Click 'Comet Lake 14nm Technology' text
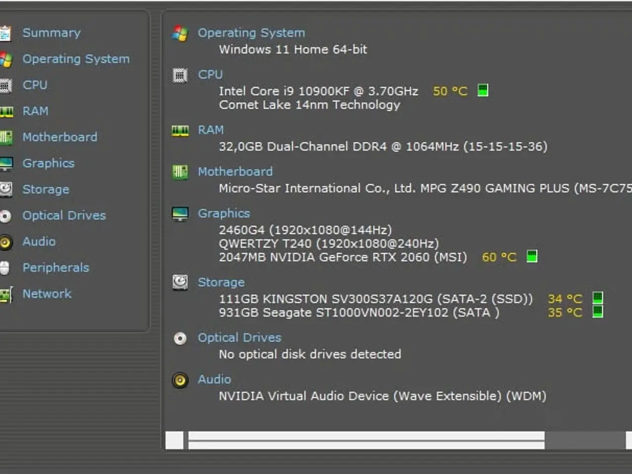The image size is (632, 474). (x=310, y=105)
